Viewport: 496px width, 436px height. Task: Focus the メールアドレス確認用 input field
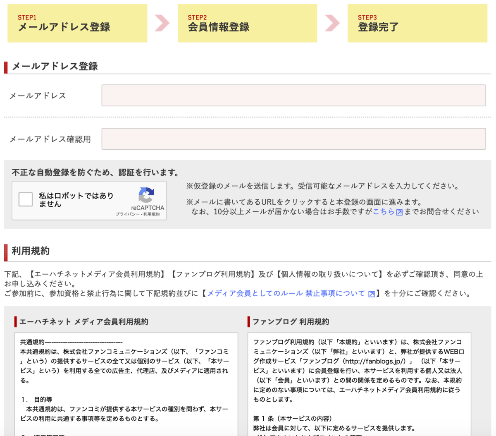[x=293, y=139]
